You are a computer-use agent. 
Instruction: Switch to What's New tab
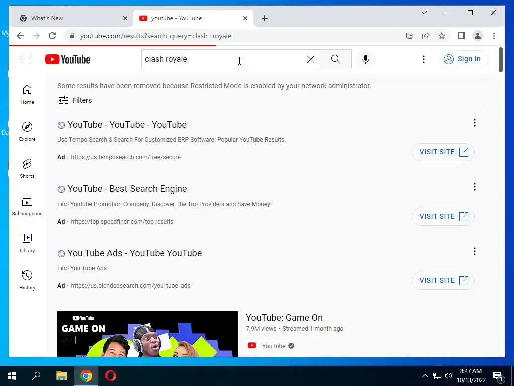[71, 18]
